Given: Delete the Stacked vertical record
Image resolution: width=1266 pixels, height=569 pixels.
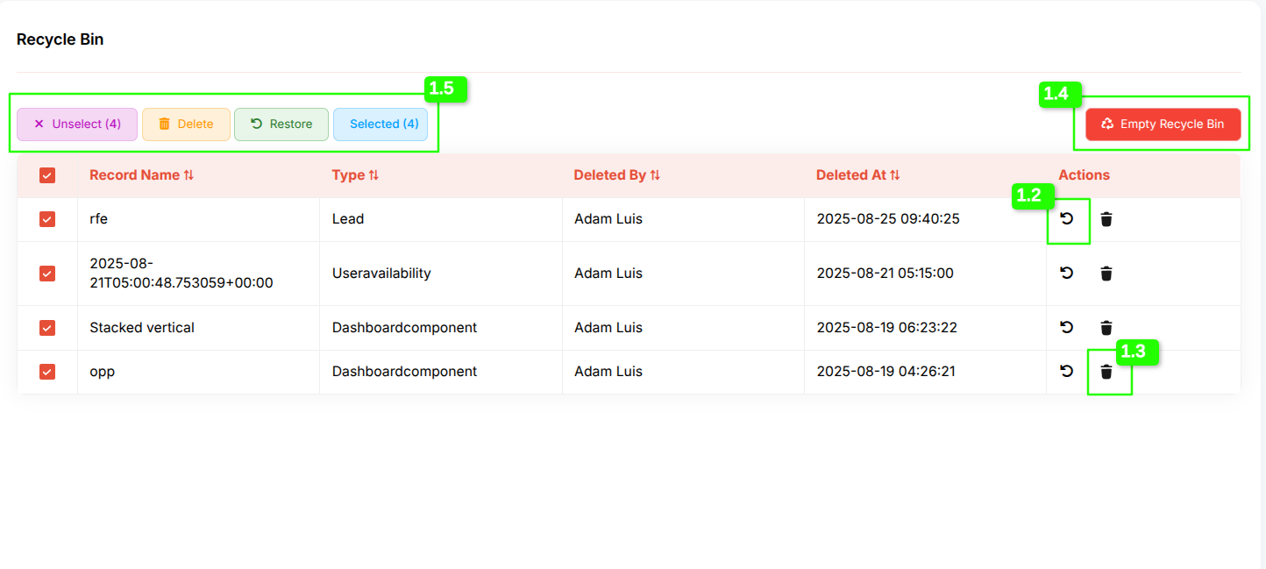Looking at the screenshot, I should click(x=1106, y=328).
